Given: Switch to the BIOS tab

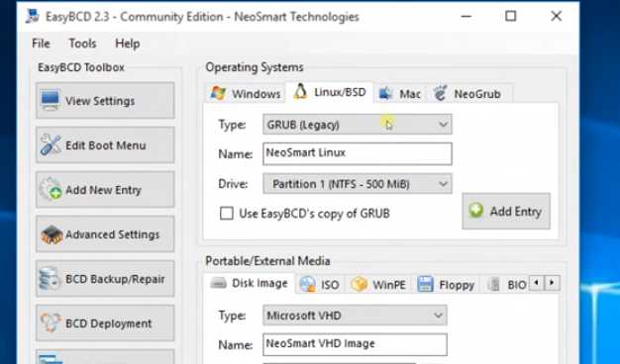Looking at the screenshot, I should pos(506,285).
